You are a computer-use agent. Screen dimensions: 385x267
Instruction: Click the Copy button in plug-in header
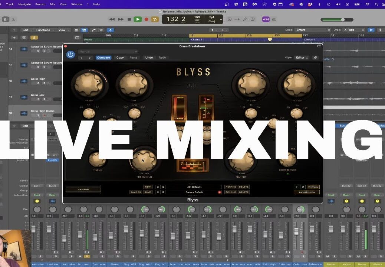coord(120,58)
